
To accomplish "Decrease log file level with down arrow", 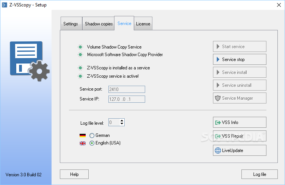I will 122,124.
